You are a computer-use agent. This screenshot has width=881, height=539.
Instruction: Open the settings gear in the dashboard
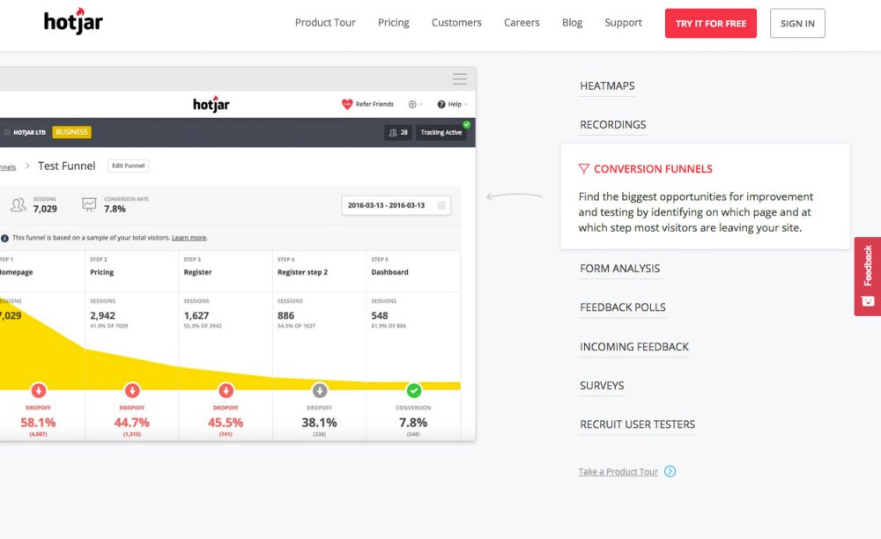click(x=412, y=105)
